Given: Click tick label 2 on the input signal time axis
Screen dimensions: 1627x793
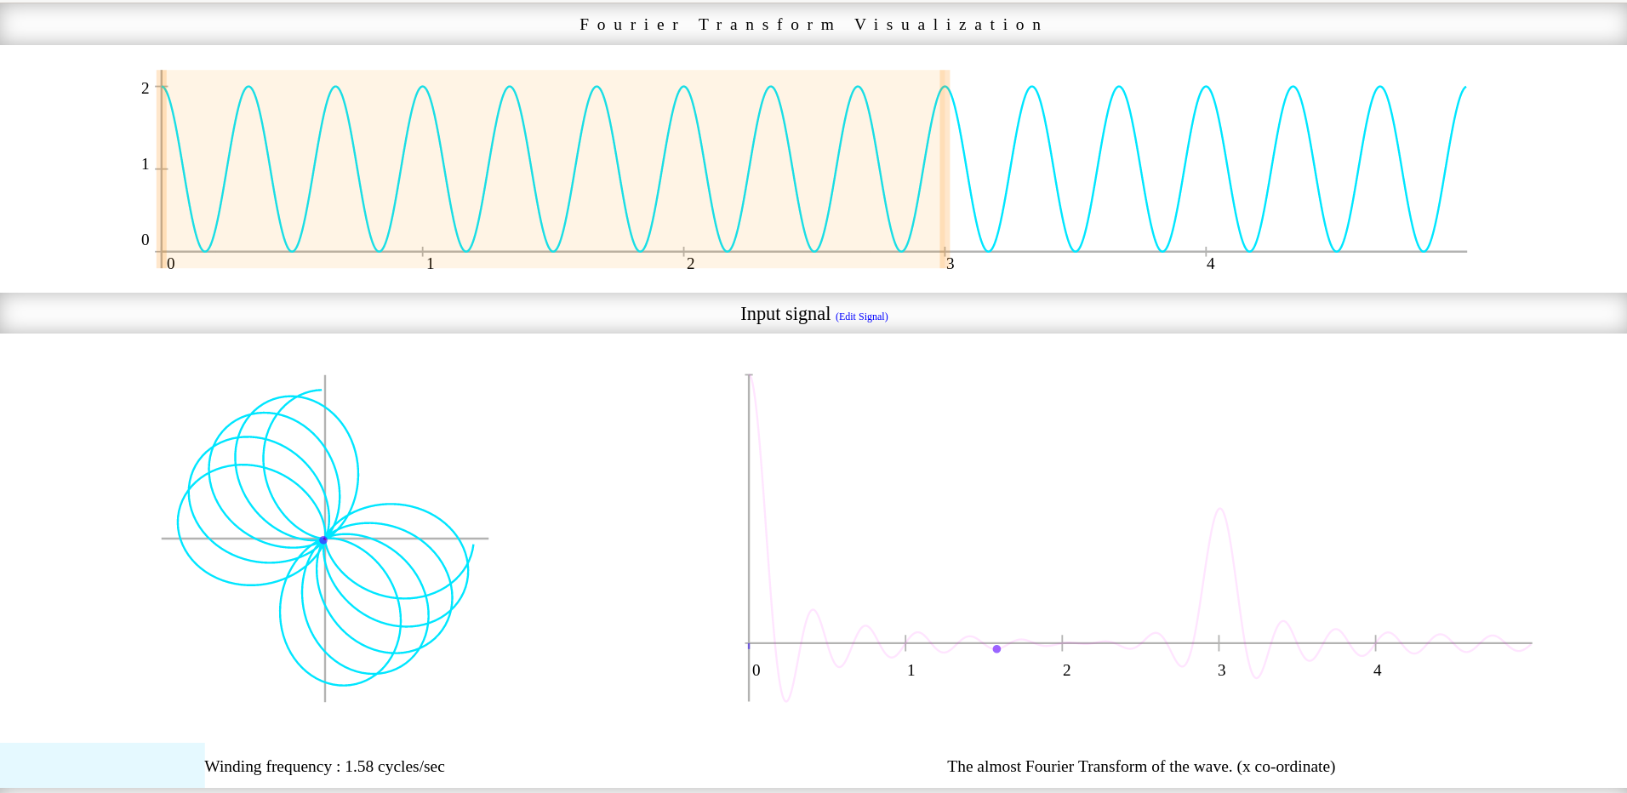Looking at the screenshot, I should coord(690,264).
